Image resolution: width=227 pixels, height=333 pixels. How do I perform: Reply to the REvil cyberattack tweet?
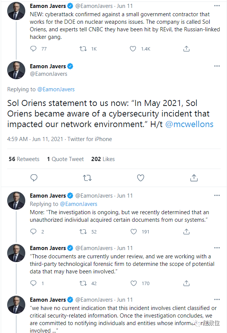point(33,49)
